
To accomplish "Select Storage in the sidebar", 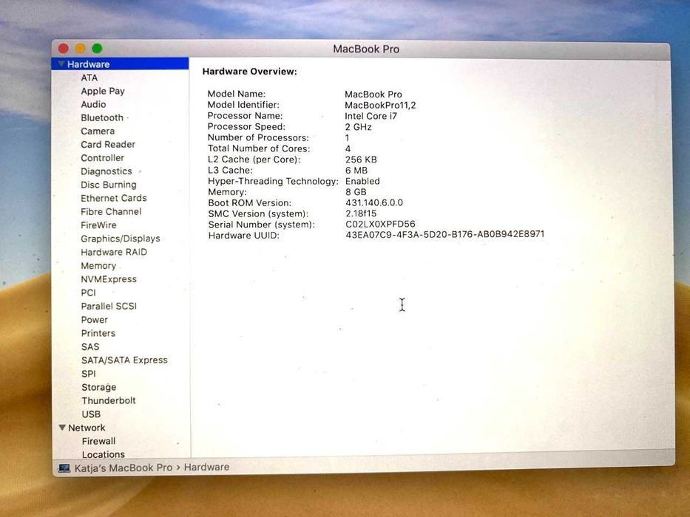I will tap(99, 387).
